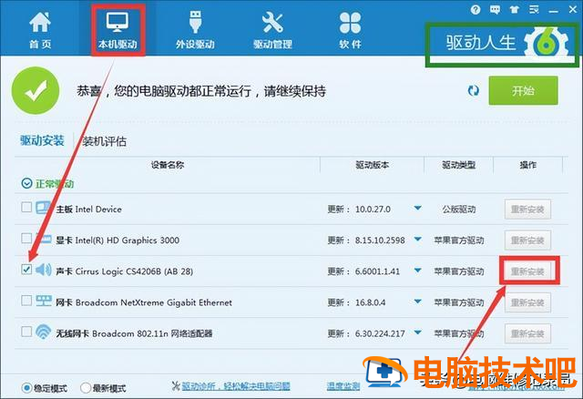Select the 驱动安装 sub-tab
Viewport: 583px width, 399px height.
coord(42,141)
